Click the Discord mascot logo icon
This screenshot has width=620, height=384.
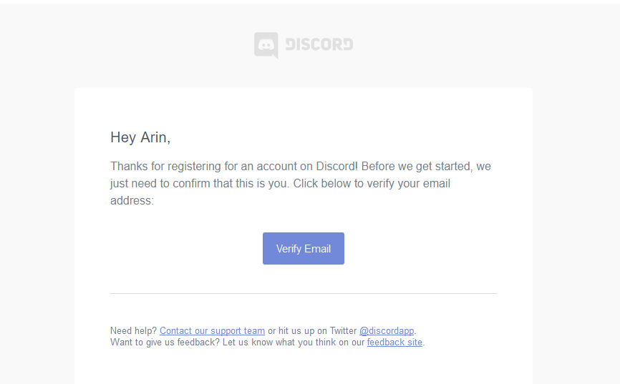[x=266, y=46]
